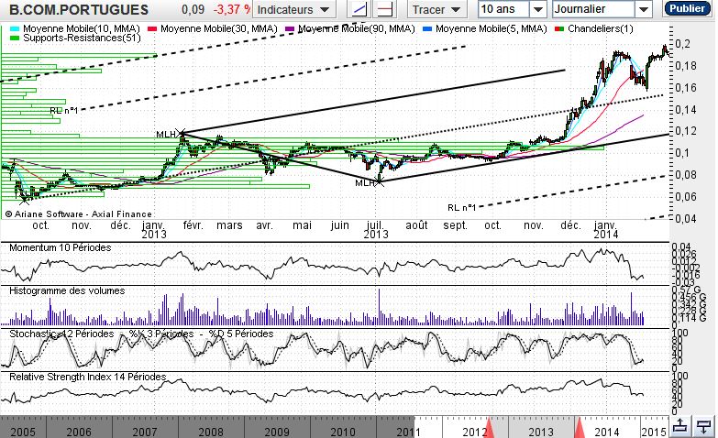This screenshot has width=718, height=438.
Task: Expand the 10 ans period dropdown arrow
Action: [538, 9]
